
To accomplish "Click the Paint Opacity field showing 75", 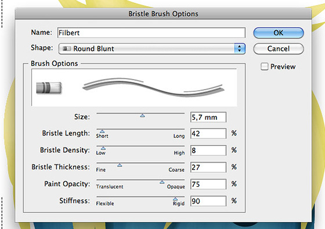I will (208, 184).
